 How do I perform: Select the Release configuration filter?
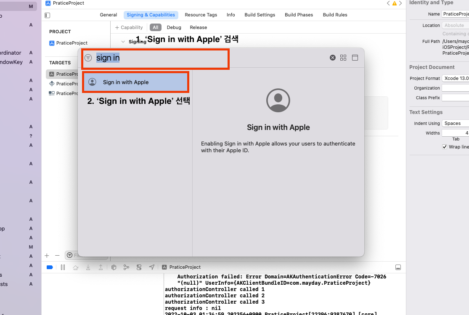pyautogui.click(x=198, y=27)
